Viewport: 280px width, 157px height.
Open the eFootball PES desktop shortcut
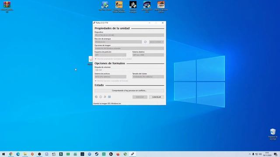(147, 7)
